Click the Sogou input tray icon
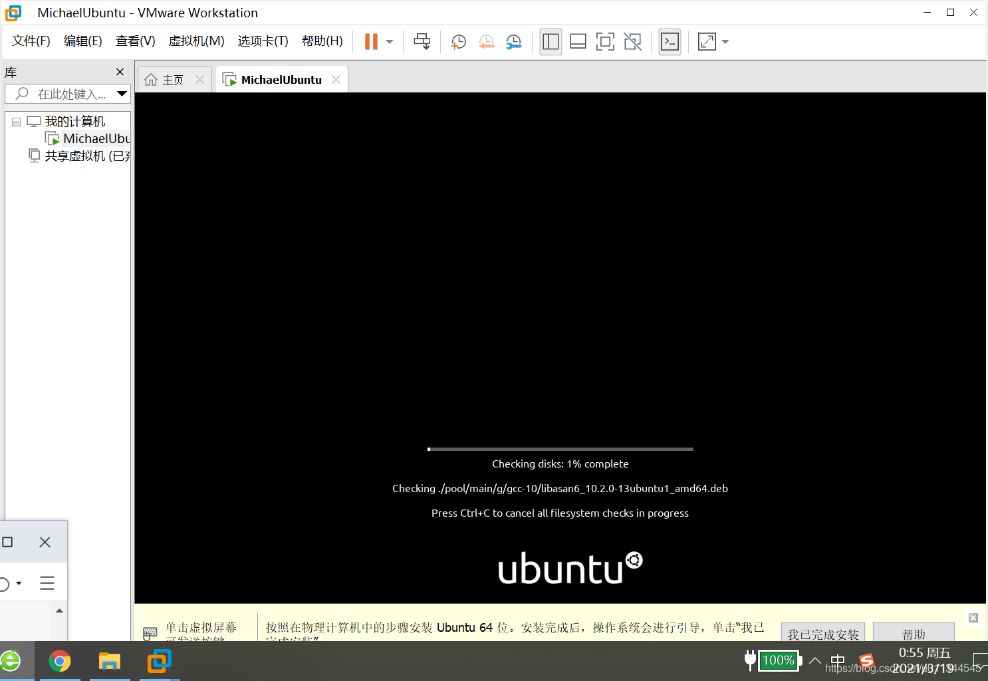988x681 pixels. (x=866, y=660)
